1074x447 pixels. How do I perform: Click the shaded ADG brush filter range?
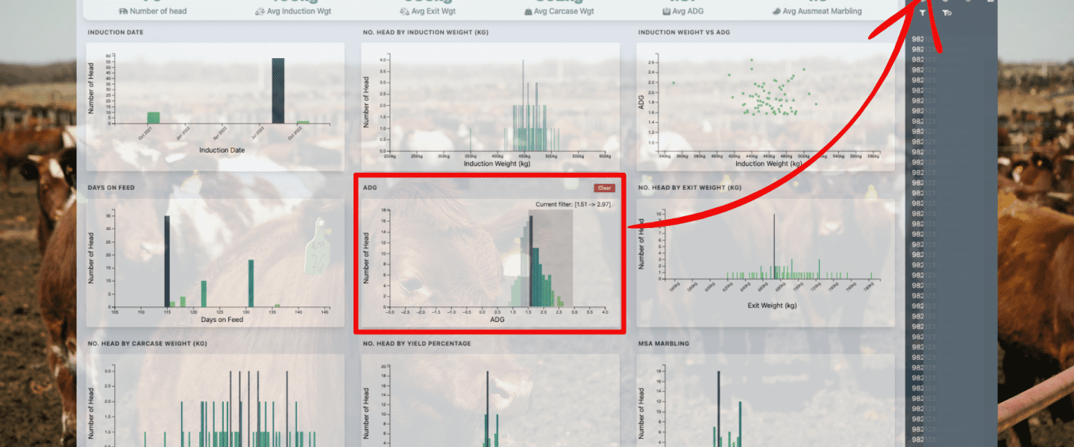550,258
